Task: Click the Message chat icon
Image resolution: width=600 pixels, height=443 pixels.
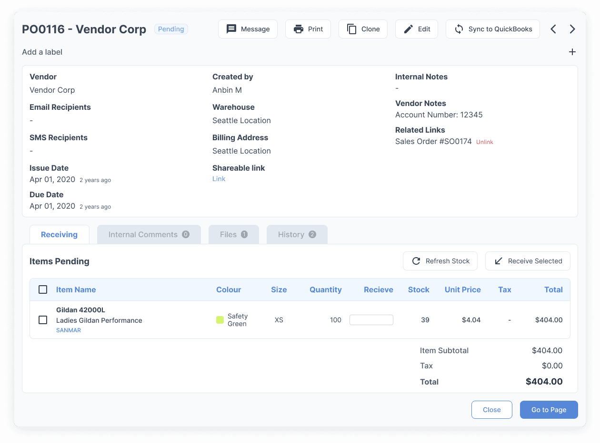Action: coord(231,29)
